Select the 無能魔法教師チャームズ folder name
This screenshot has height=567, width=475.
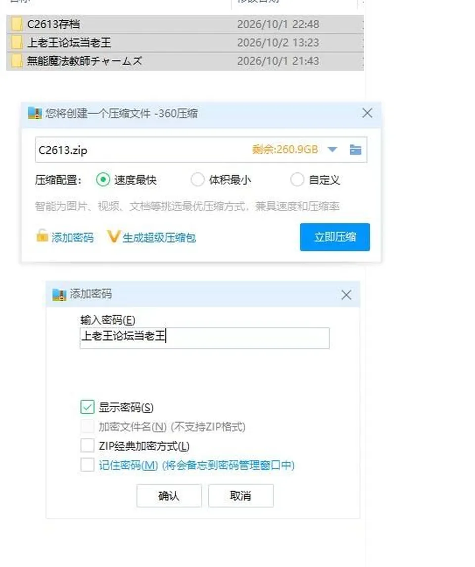click(x=84, y=61)
